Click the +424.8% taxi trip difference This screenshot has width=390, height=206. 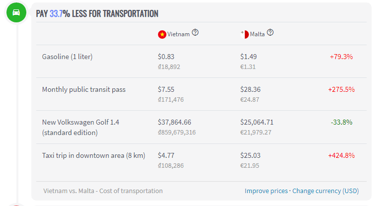tap(341, 155)
